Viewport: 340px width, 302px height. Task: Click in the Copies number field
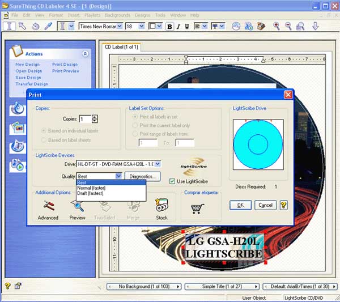point(86,119)
